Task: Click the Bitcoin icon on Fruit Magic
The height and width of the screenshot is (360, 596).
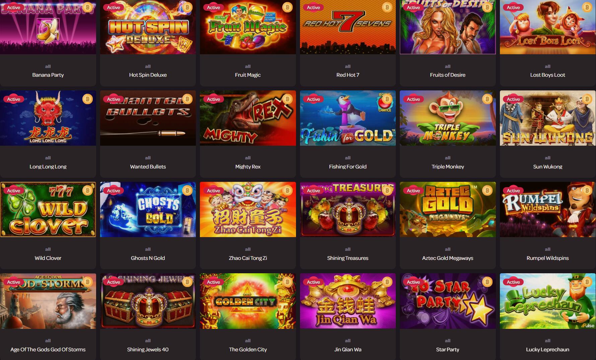Action: pos(287,7)
